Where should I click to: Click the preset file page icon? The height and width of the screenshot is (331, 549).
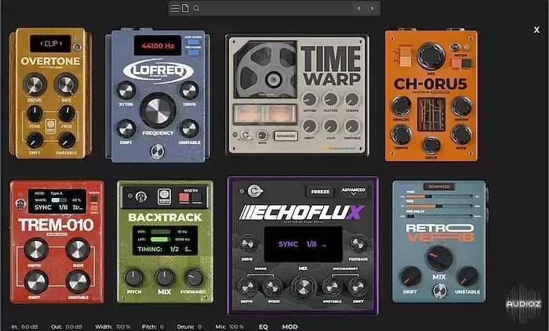click(x=185, y=8)
